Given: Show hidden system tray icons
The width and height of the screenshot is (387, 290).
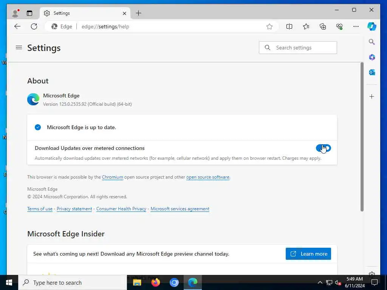Looking at the screenshot, I should point(320,282).
